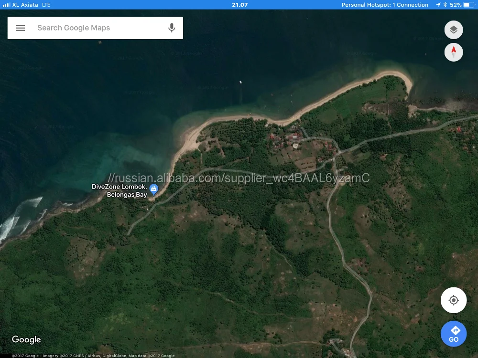Viewport: 478px width, 358px height.
Task: Tap the XL Axiata carrier label
Action: 25,5
